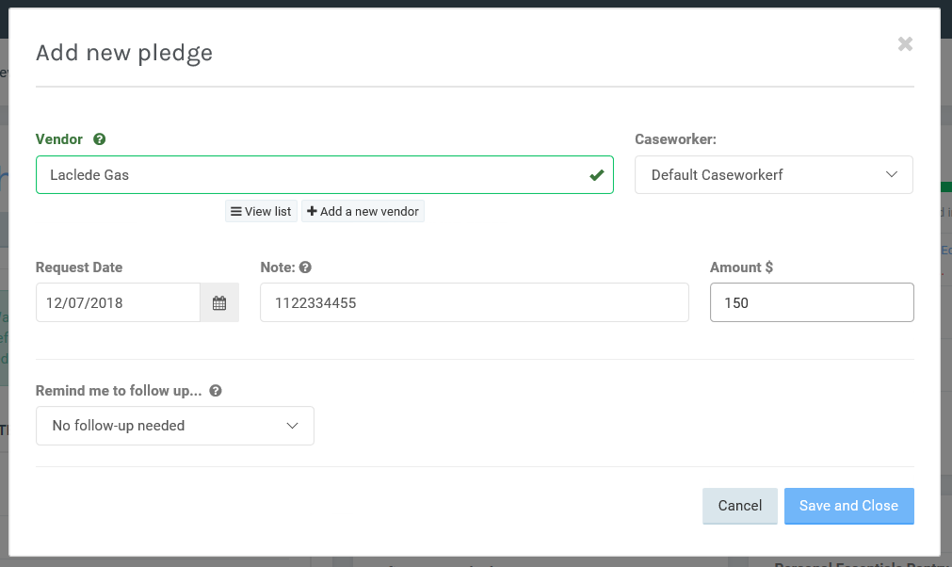This screenshot has width=952, height=567.
Task: Click Add a new vendor
Action: pos(363,211)
